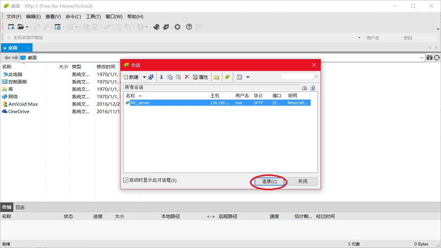Click the 关闭 button in Sessions dialog
441x248 pixels.
click(303, 182)
